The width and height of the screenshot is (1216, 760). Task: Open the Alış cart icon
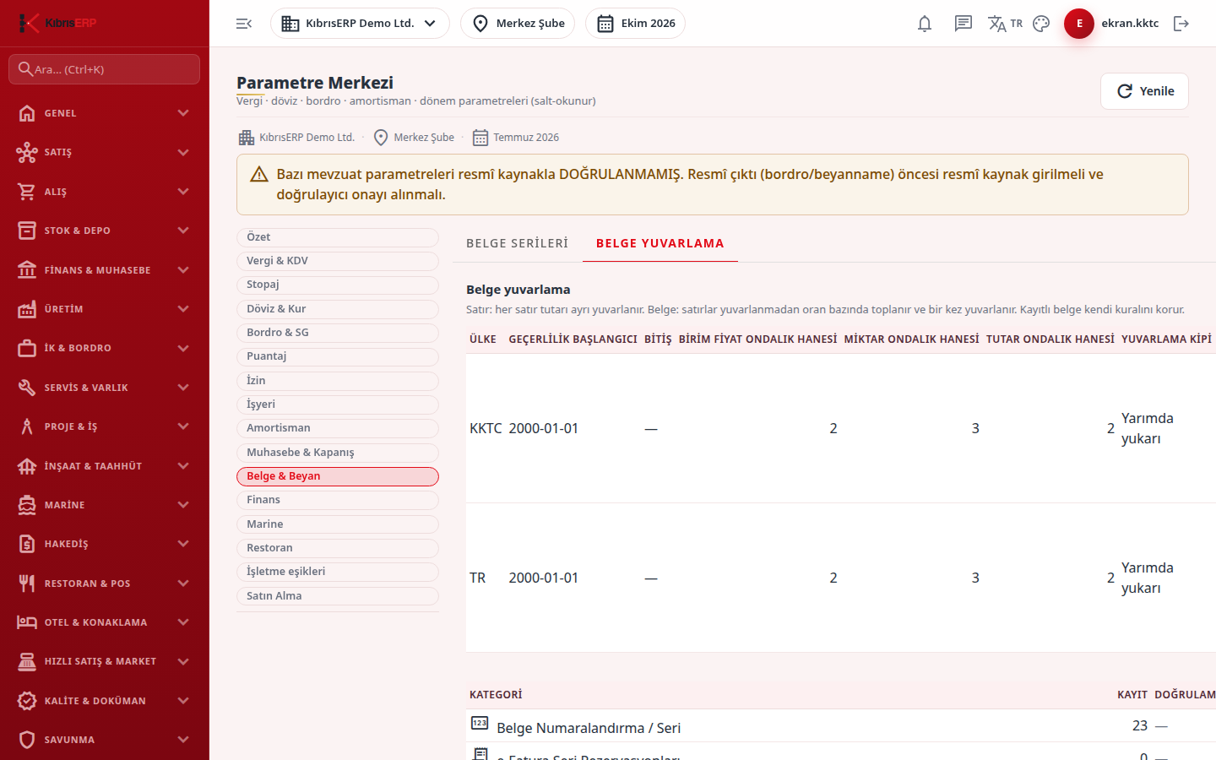coord(27,192)
